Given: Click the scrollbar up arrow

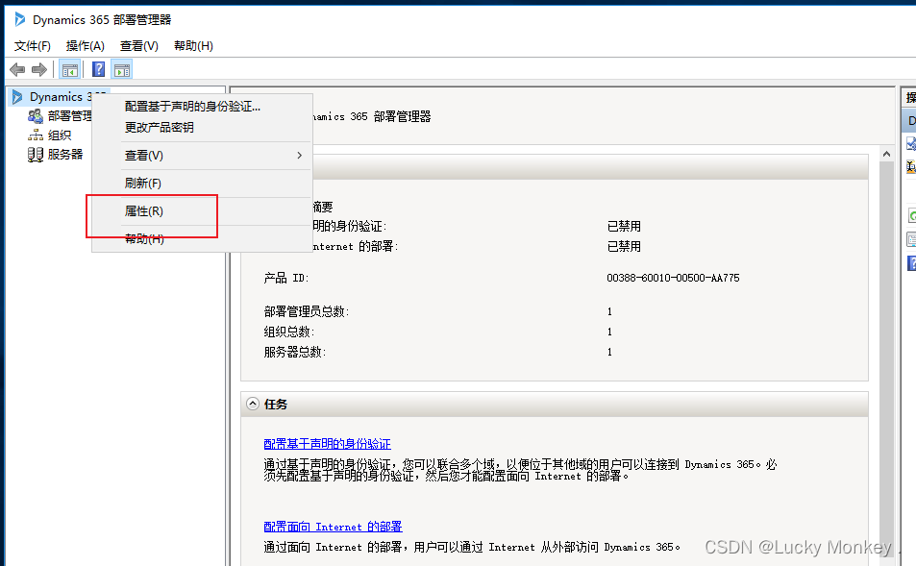Looking at the screenshot, I should pyautogui.click(x=887, y=154).
